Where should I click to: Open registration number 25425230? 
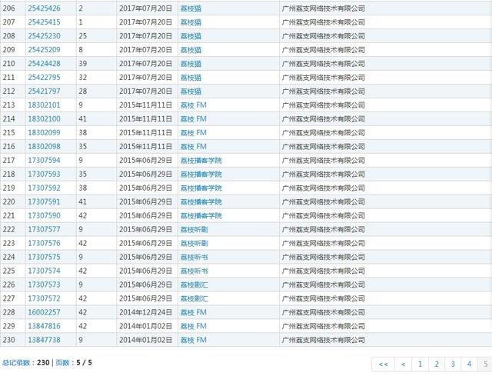43,36
